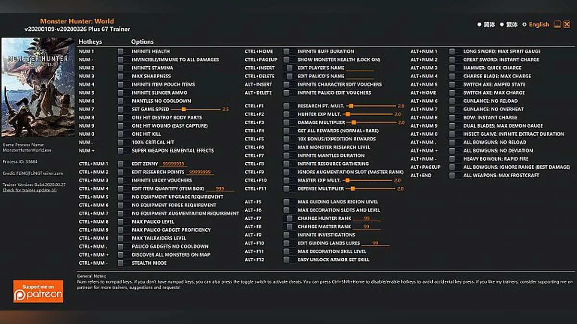
Task: Close the trainer with the X icon
Action: coord(566,24)
